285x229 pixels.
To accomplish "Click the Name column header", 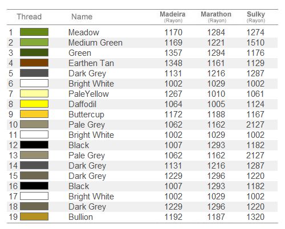I will (82, 17).
